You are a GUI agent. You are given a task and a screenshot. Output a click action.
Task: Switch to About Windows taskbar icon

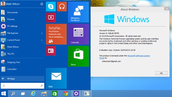(x=87, y=94)
